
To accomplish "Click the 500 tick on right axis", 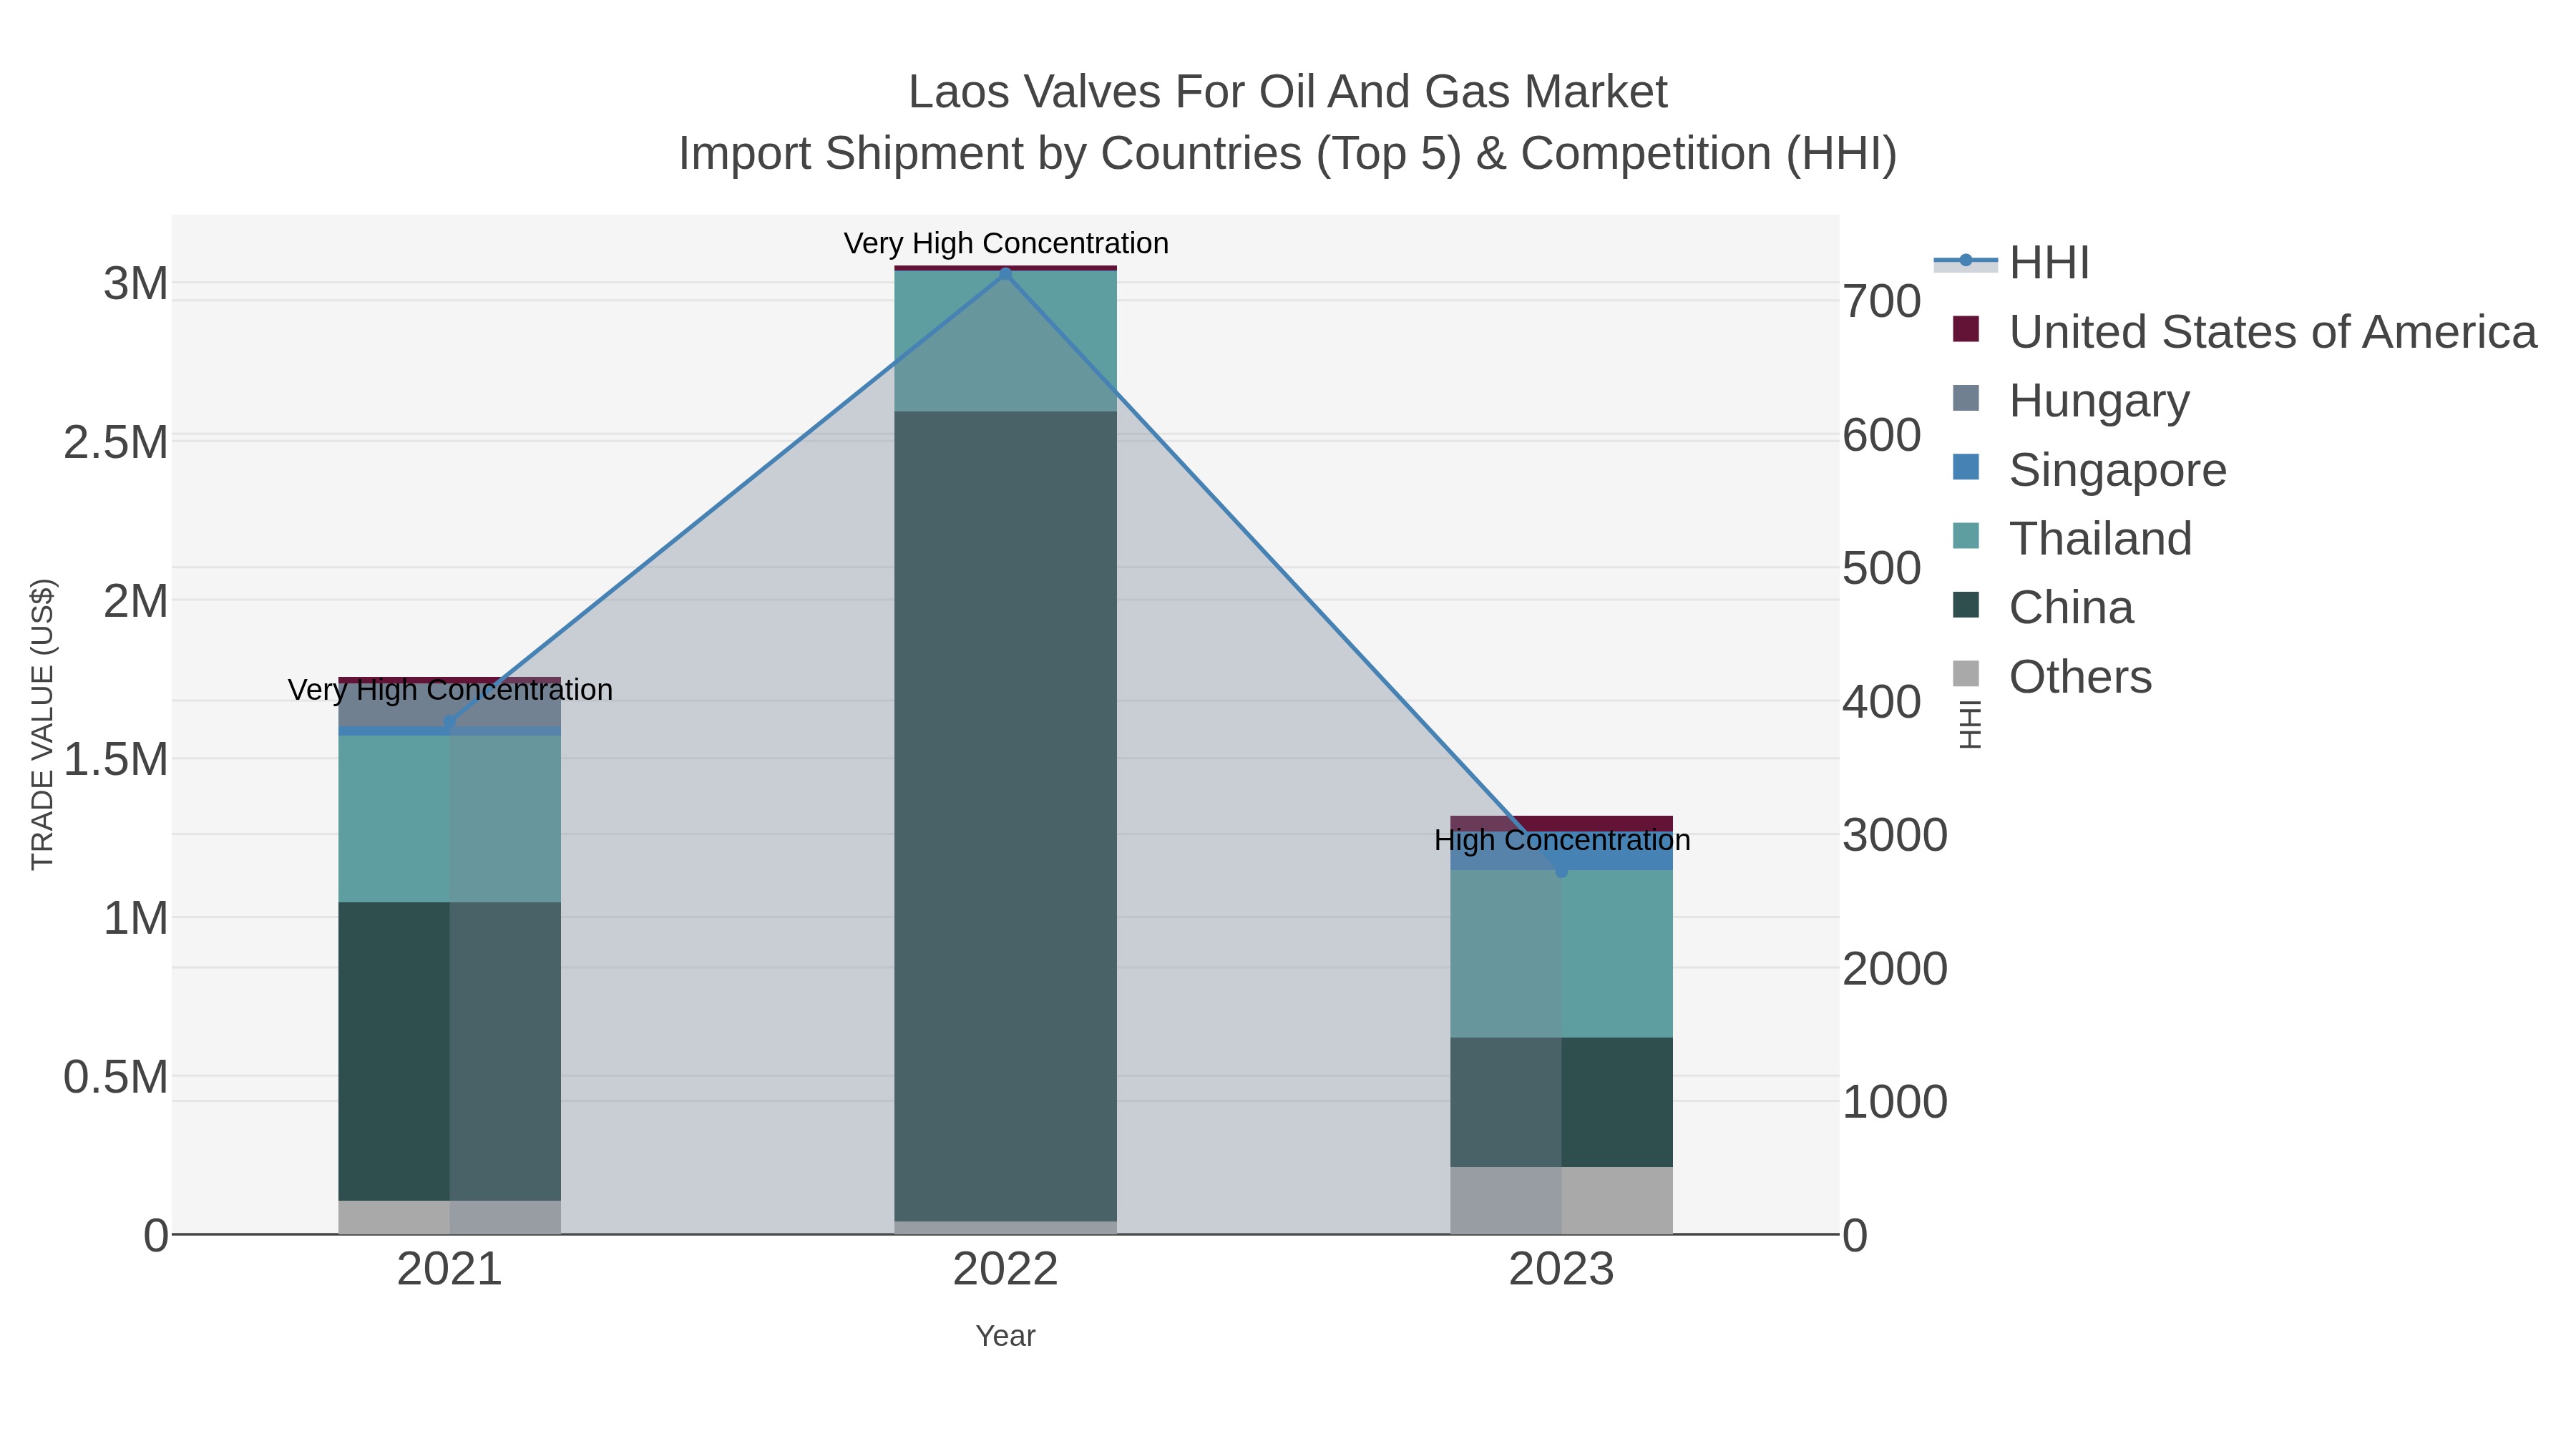I will 1882,568.
